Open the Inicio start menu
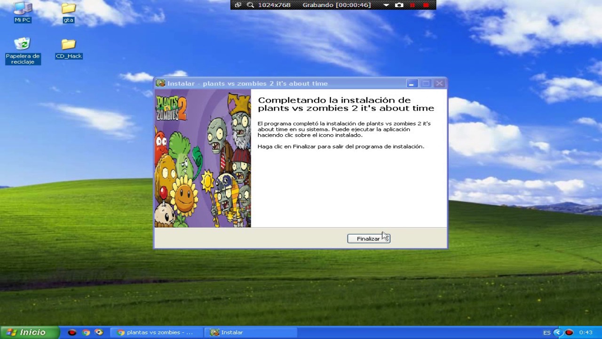 coord(30,332)
